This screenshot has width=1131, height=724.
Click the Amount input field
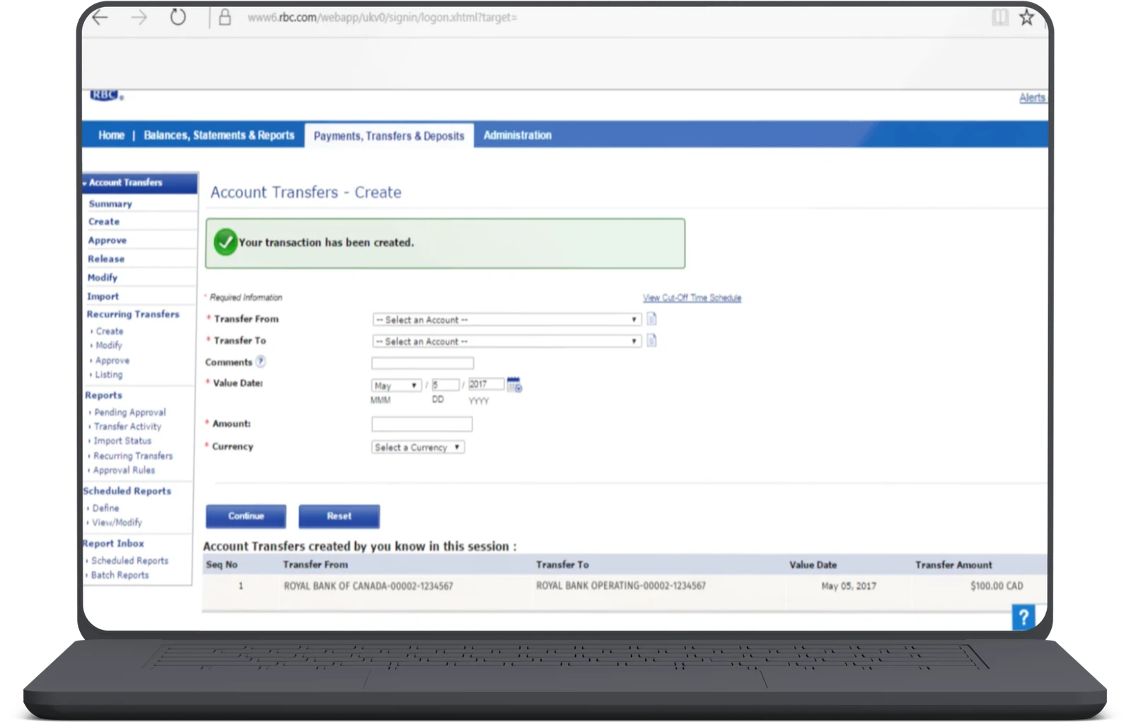422,424
